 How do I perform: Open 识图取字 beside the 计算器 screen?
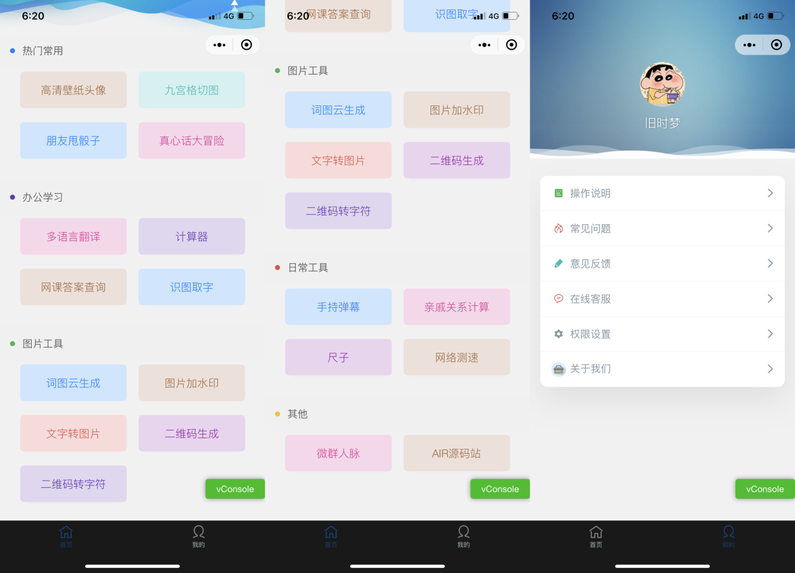pos(192,287)
